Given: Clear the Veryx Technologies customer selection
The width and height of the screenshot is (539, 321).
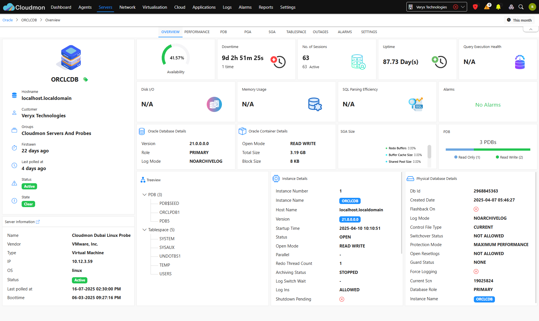Looking at the screenshot, I should coord(456,7).
